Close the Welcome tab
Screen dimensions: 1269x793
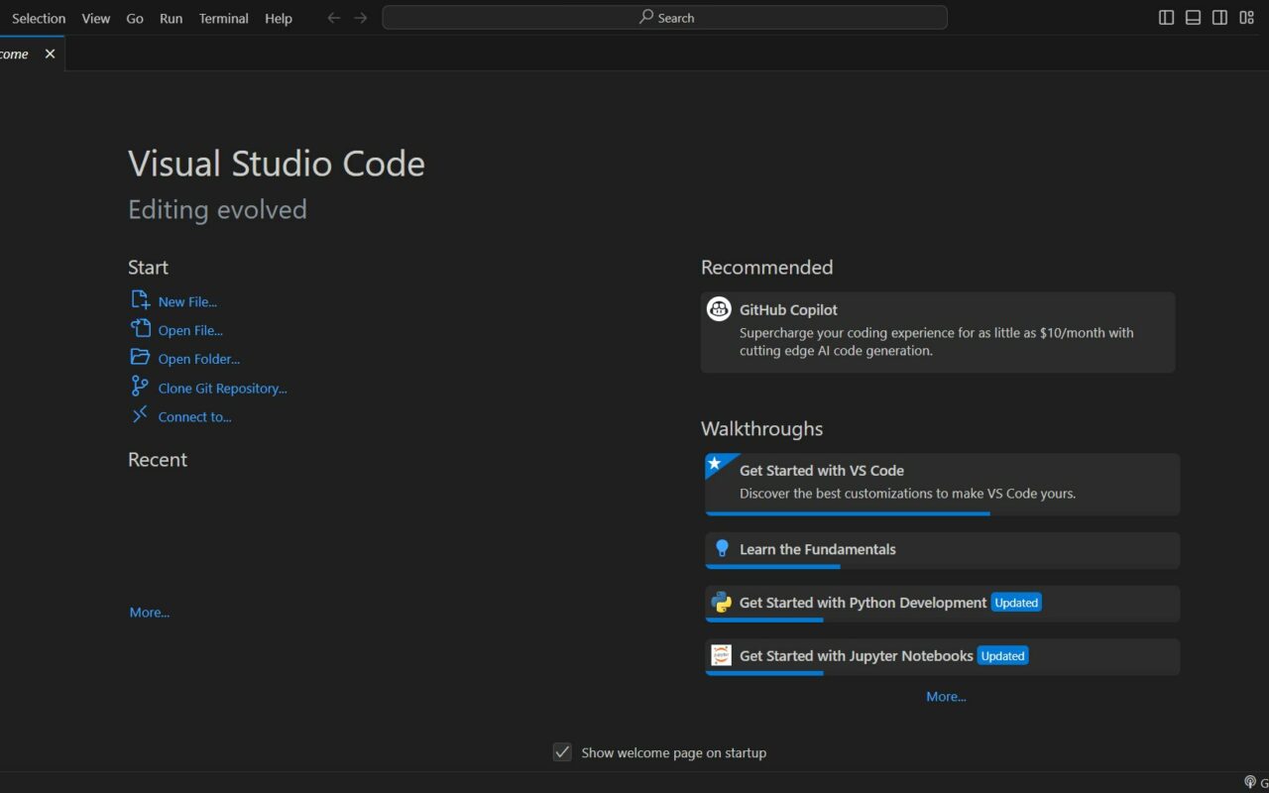(x=50, y=54)
